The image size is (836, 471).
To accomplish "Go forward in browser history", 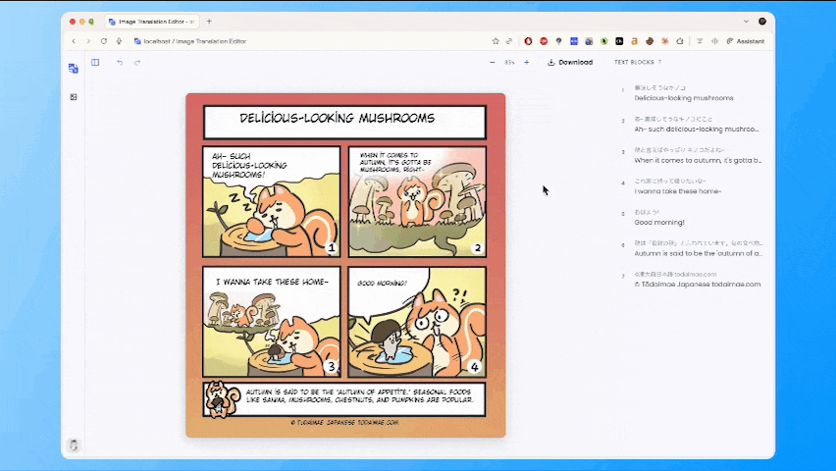I will 88,41.
